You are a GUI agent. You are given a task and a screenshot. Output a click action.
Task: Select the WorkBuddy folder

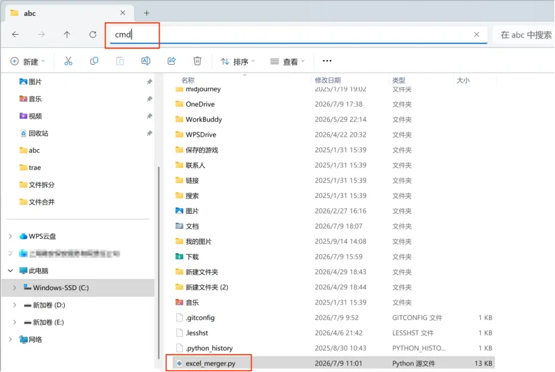198,119
